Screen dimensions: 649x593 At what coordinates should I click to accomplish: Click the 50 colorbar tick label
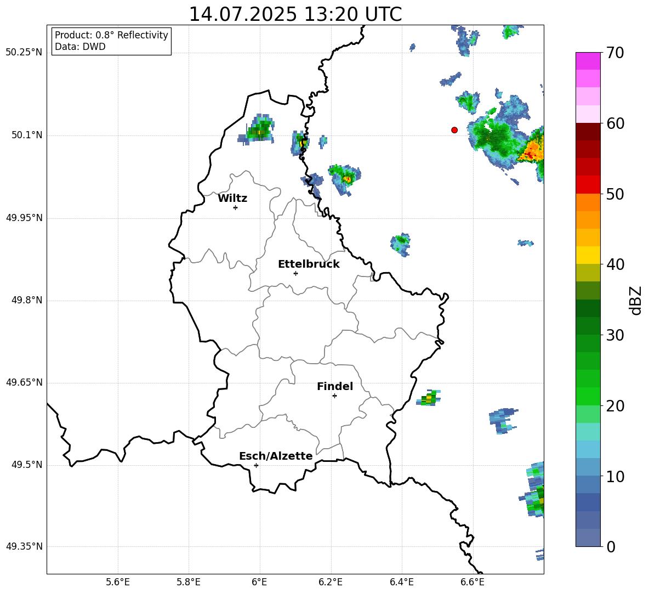tap(614, 194)
